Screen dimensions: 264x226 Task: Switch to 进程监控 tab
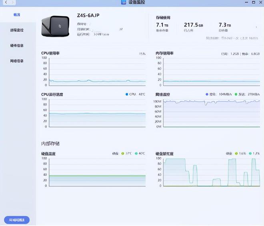click(17, 30)
